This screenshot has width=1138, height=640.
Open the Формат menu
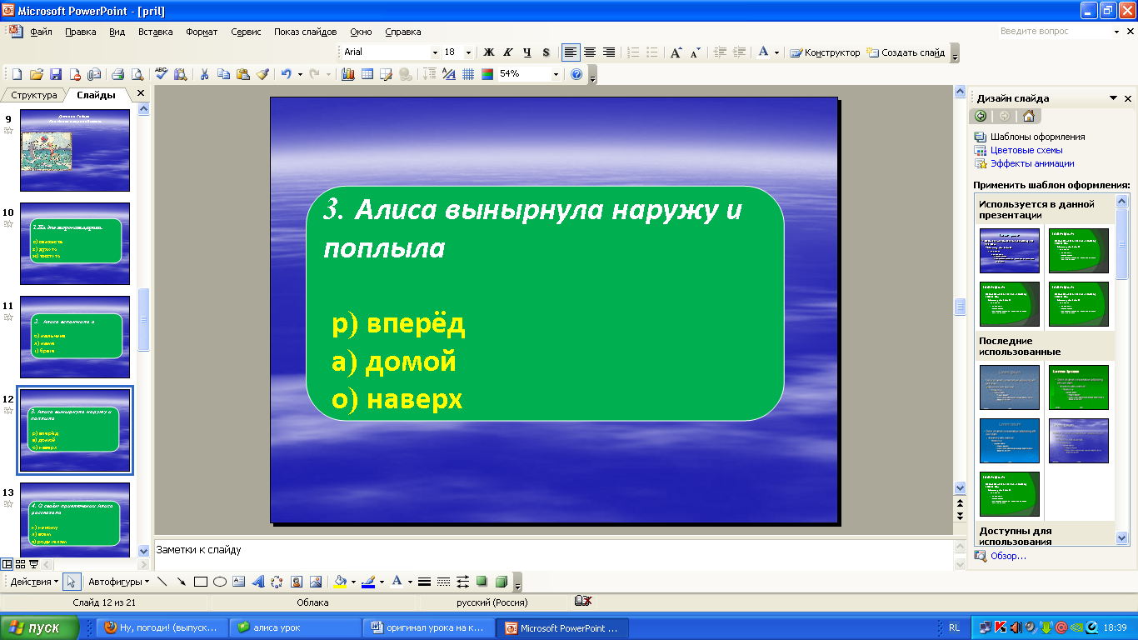pos(202,32)
